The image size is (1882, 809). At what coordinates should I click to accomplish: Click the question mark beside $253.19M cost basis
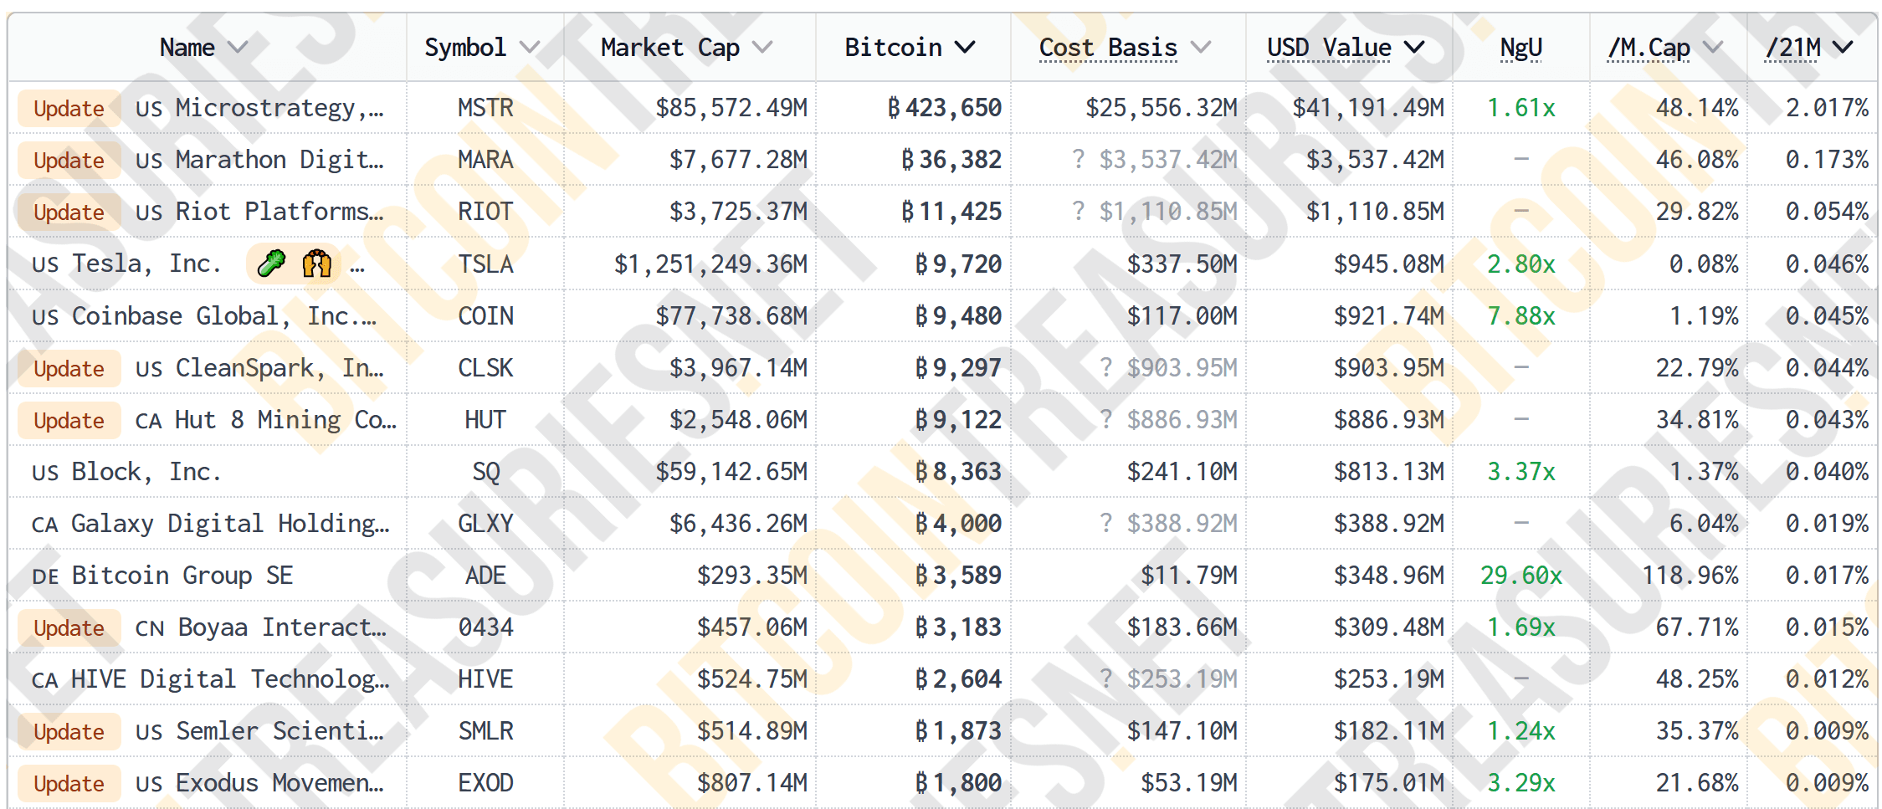(1105, 679)
